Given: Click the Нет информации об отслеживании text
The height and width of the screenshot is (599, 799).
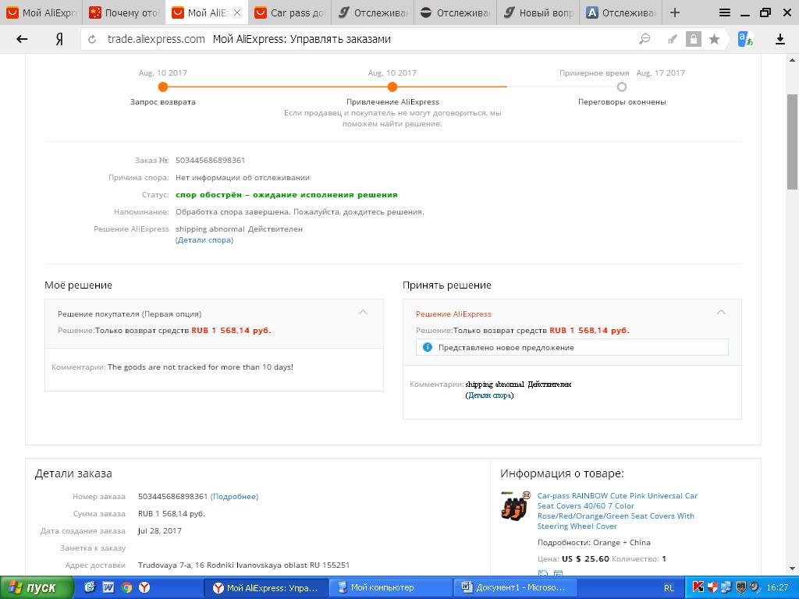Looking at the screenshot, I should point(243,178).
